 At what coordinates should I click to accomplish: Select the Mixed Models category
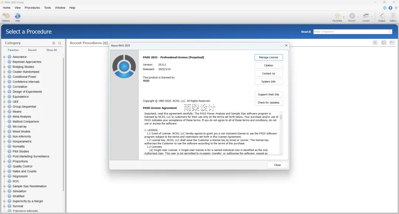[21, 131]
